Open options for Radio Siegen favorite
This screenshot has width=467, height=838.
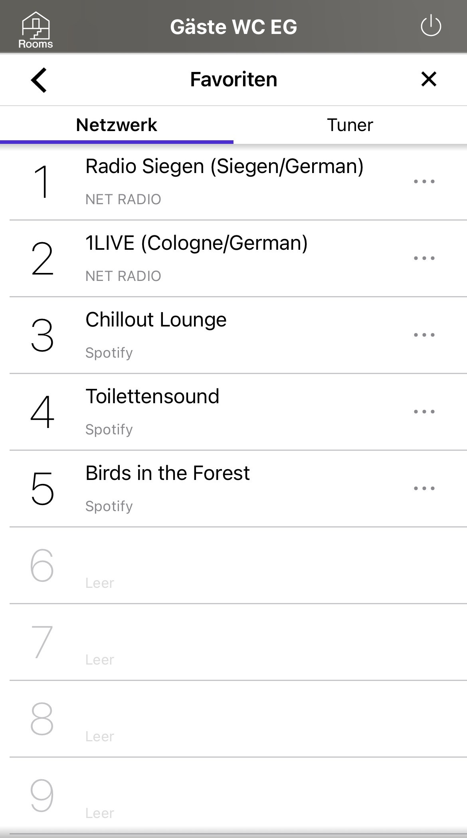(424, 181)
